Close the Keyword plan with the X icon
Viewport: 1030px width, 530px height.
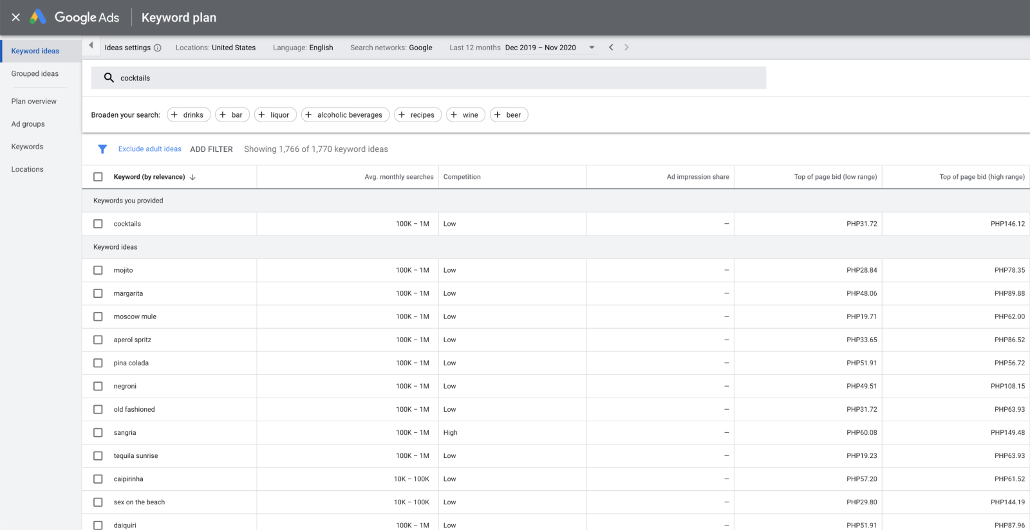click(16, 17)
